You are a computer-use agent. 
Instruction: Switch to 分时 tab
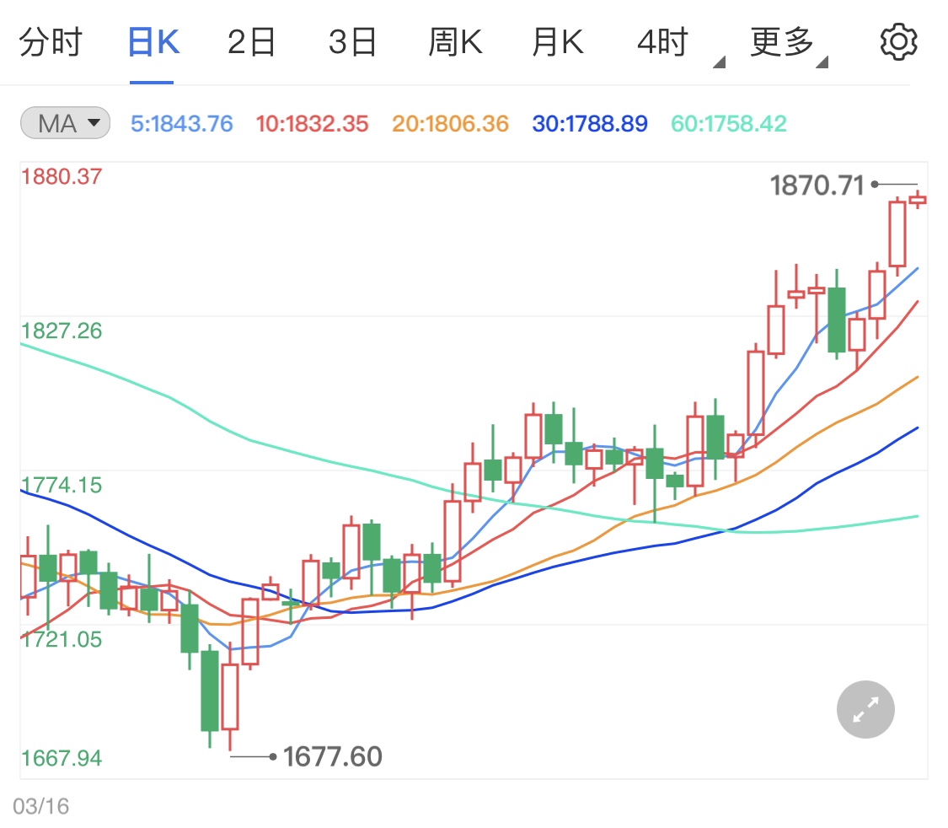coord(51,42)
